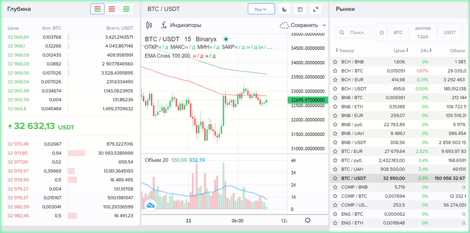Show favorite markets using star filter
The width and height of the screenshot is (470, 233).
point(382,33)
